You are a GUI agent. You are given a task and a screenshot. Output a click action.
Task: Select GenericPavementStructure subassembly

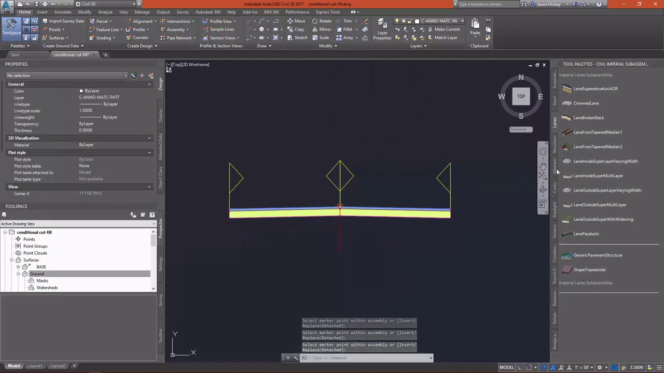(x=598, y=255)
